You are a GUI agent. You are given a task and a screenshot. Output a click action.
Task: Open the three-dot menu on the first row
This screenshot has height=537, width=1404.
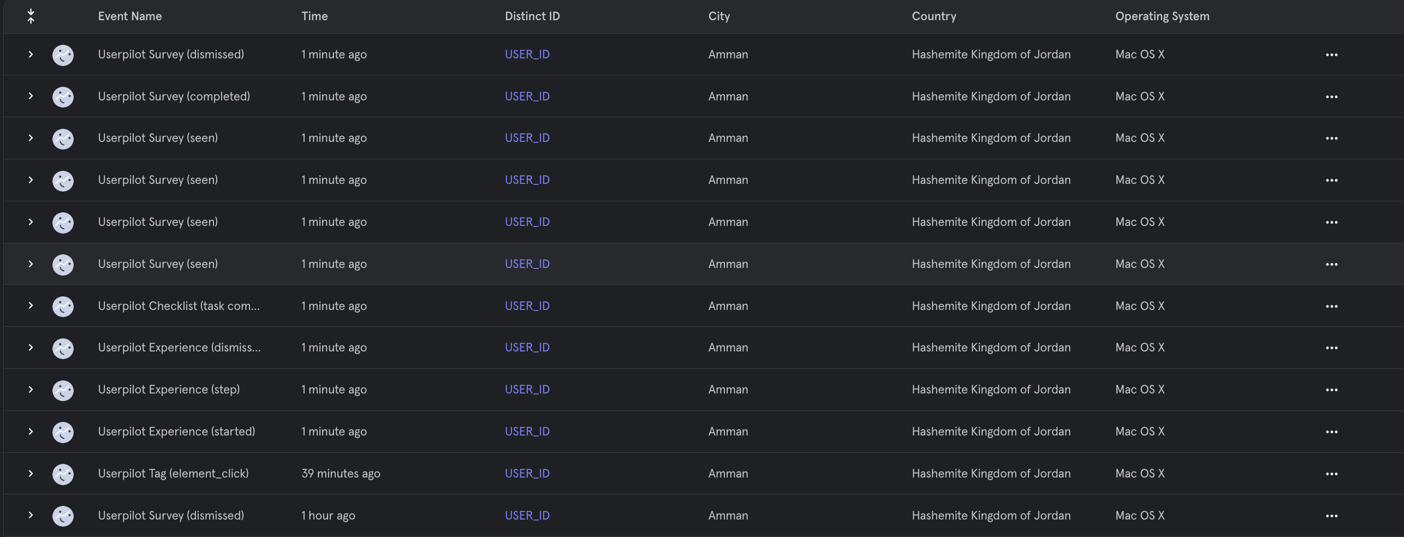coord(1332,54)
